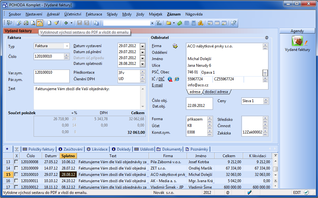Tick checkbox for invoice 120100009
The height and width of the screenshot is (198, 318).
point(16,168)
